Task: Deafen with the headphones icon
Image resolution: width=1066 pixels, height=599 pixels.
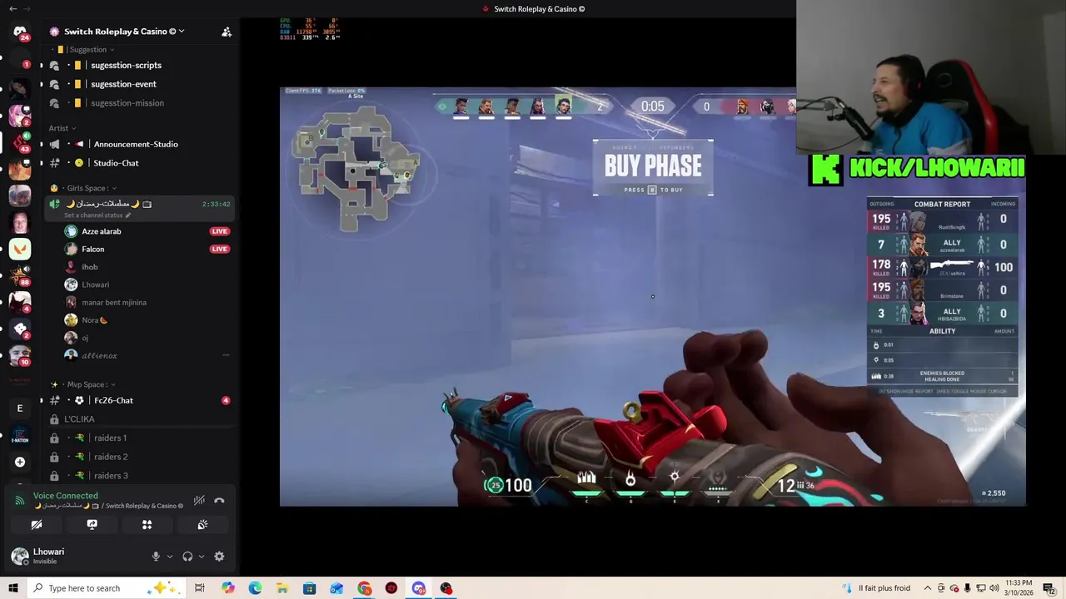Action: click(x=187, y=557)
